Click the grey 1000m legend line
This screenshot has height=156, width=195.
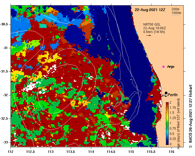[176, 16]
